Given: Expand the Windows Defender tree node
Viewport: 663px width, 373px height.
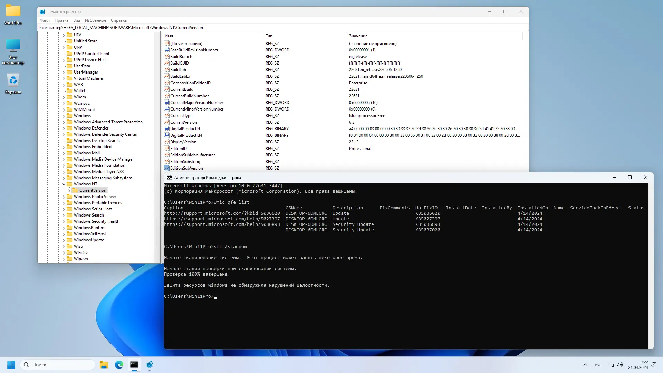Looking at the screenshot, I should pyautogui.click(x=64, y=128).
